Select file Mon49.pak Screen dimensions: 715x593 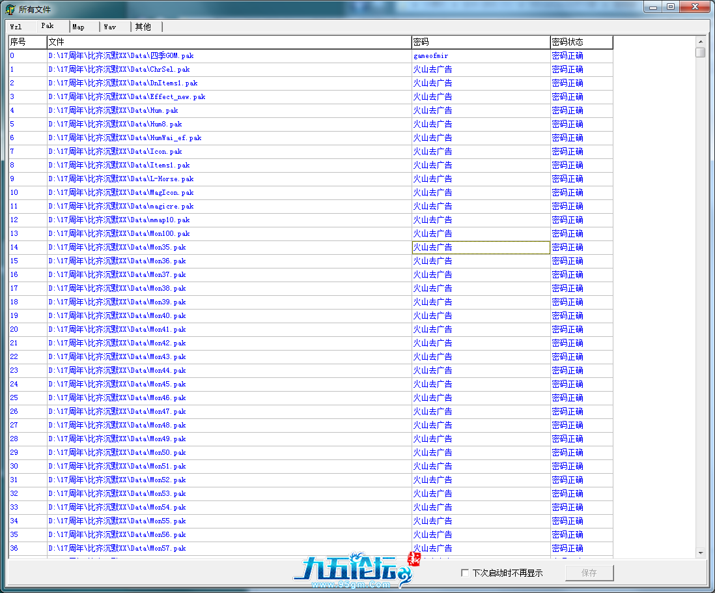point(229,439)
